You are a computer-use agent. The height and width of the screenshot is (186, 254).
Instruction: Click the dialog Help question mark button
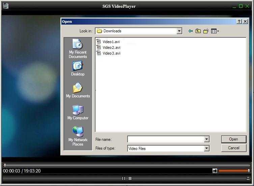pyautogui.click(x=239, y=21)
